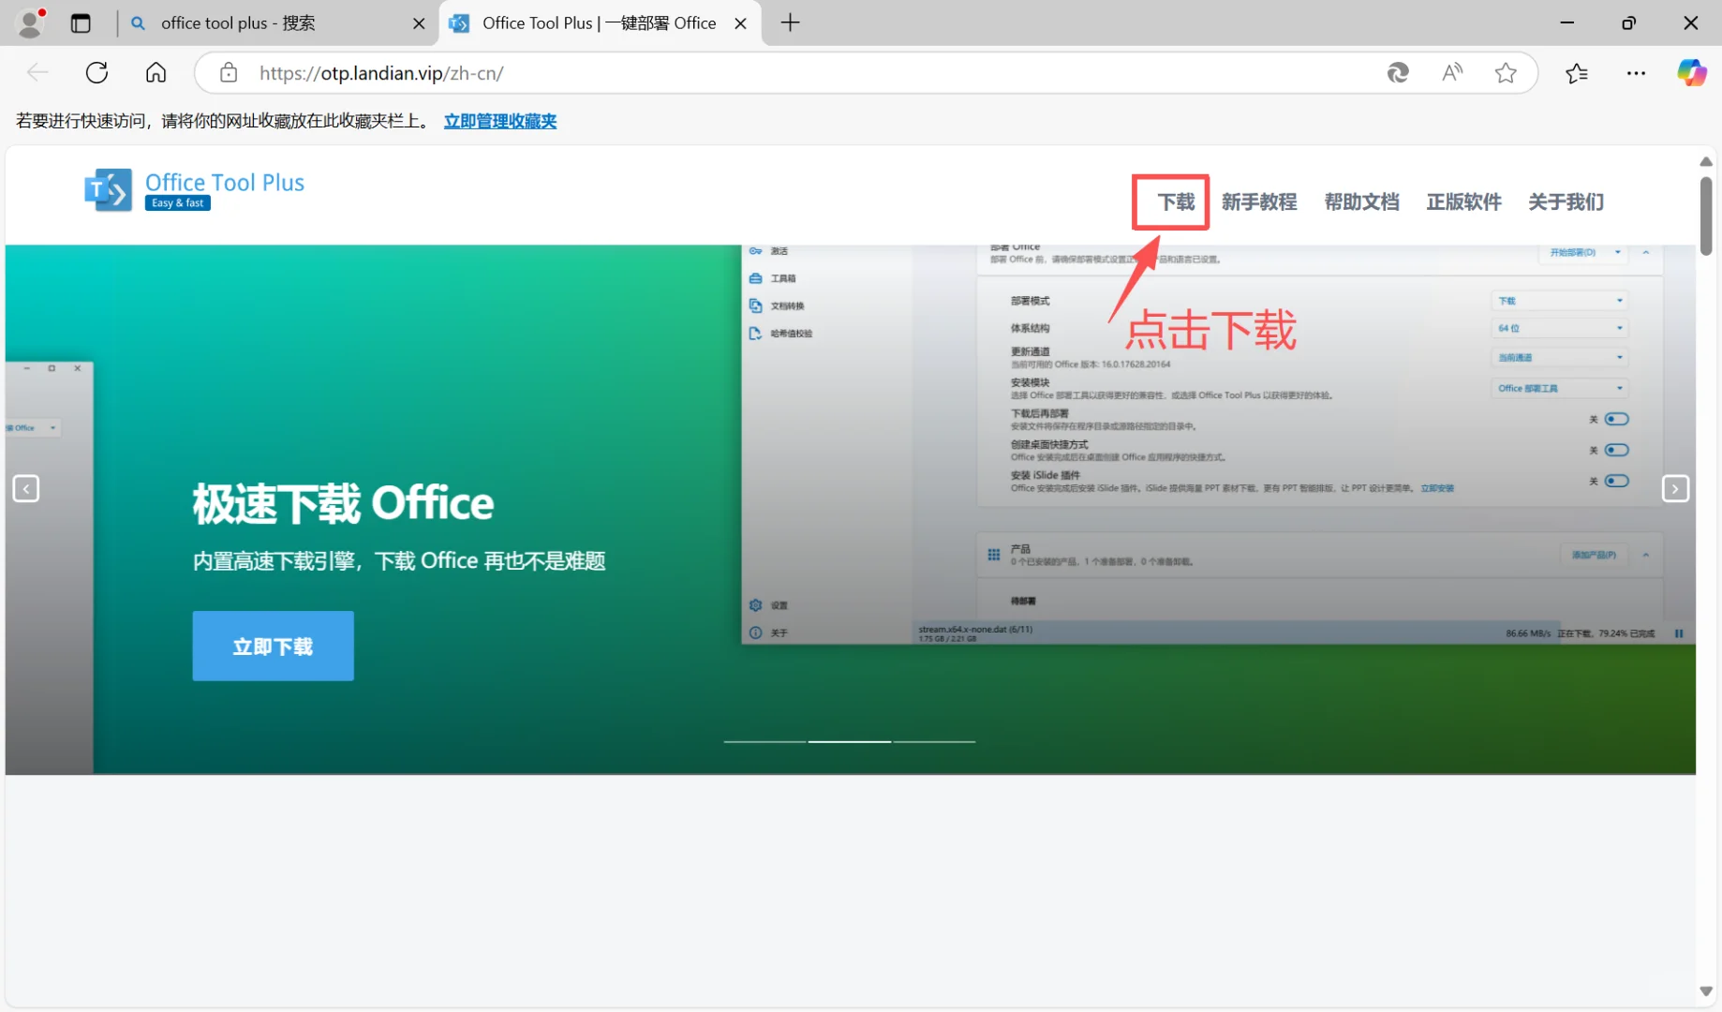1722x1012 pixels.
Task: Pause the stream.x64 download progress
Action: (x=1679, y=633)
